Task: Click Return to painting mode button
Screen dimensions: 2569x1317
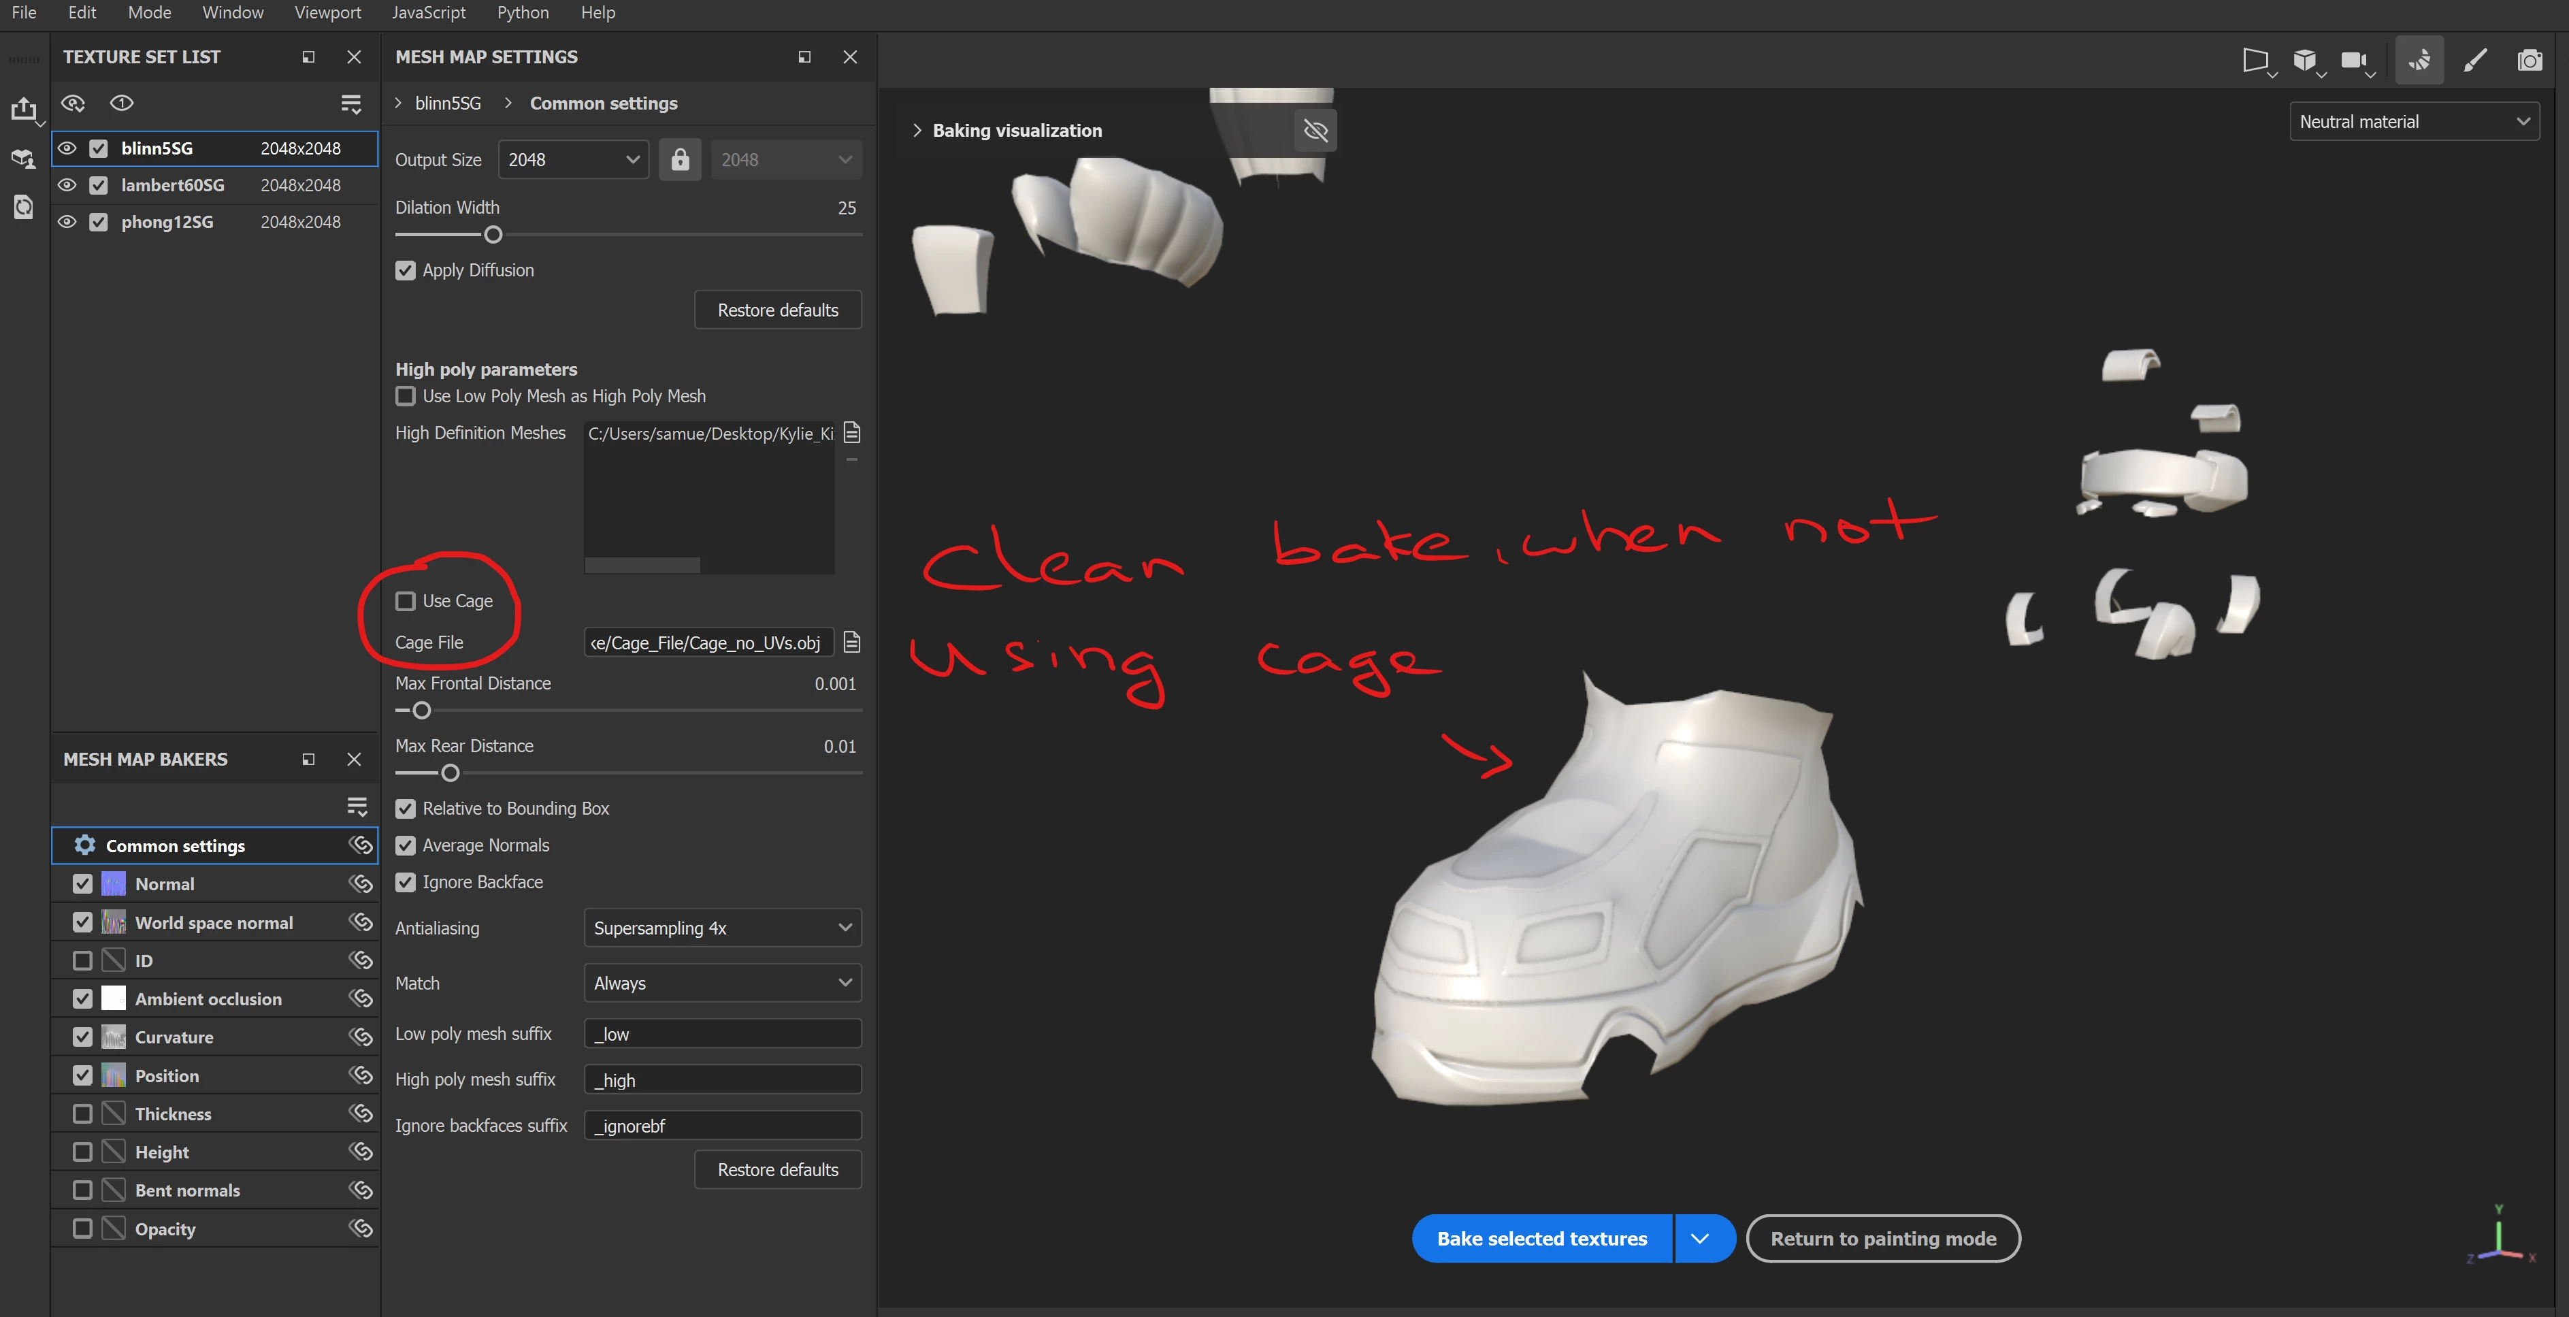Action: coord(1883,1238)
